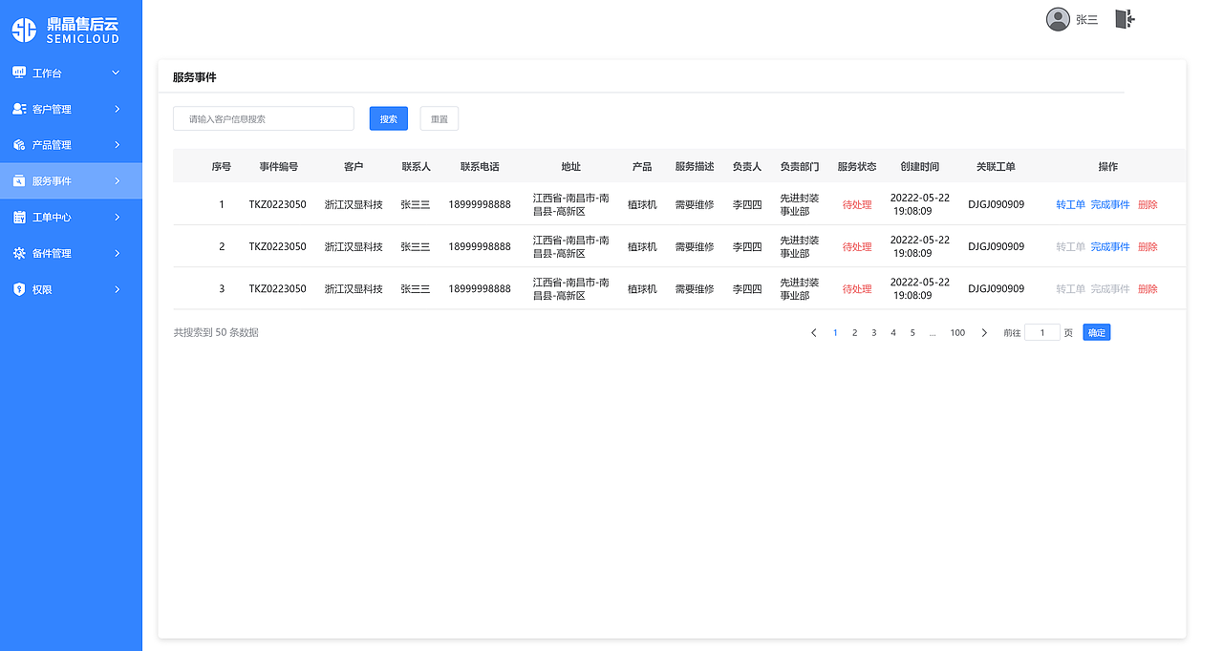This screenshot has width=1223, height=651.
Task: Open the 产品管理 menu item
Action: point(71,145)
